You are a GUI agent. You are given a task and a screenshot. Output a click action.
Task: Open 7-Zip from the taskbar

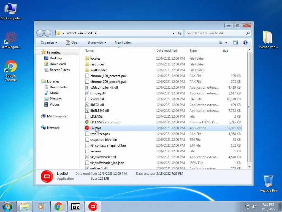pyautogui.click(x=75, y=206)
